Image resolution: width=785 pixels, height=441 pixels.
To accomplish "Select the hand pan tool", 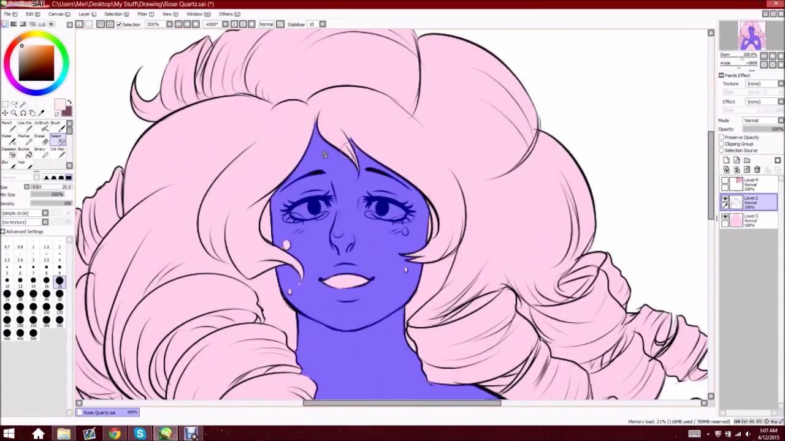I will (33, 113).
